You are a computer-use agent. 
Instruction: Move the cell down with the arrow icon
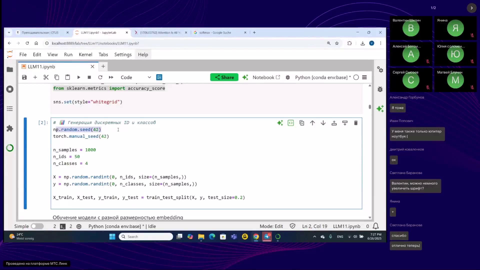tap(323, 123)
